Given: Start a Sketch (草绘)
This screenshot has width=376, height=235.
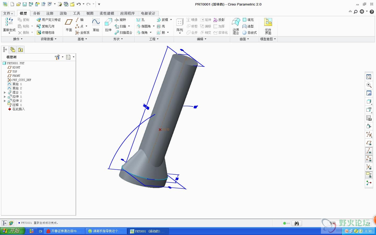Looking at the screenshot, I should click(96, 25).
